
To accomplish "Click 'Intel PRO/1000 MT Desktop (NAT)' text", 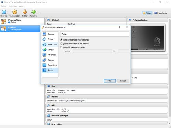I will pos(72,101).
